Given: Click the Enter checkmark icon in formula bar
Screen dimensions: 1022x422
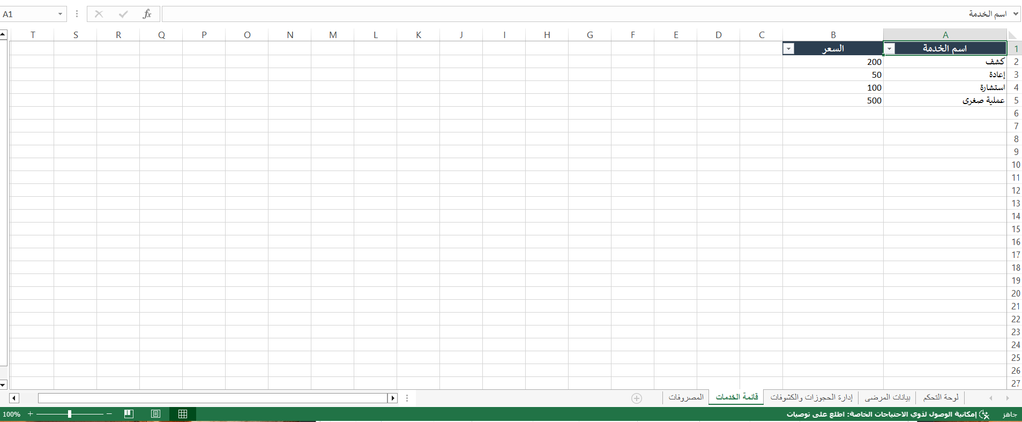Looking at the screenshot, I should tap(123, 14).
